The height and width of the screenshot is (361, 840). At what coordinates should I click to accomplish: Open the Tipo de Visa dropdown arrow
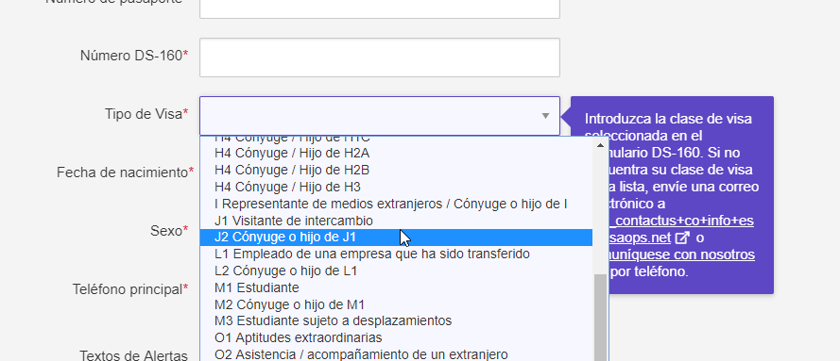tap(545, 116)
